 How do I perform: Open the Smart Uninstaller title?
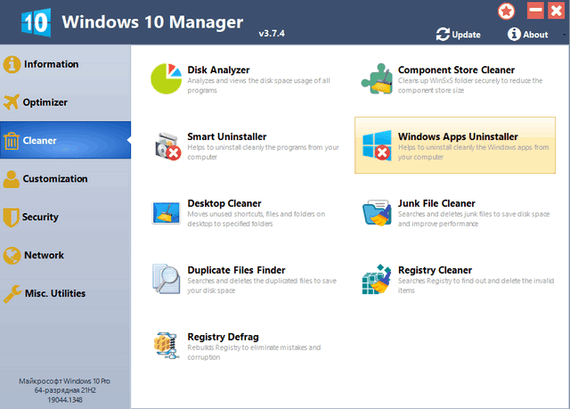click(x=227, y=136)
